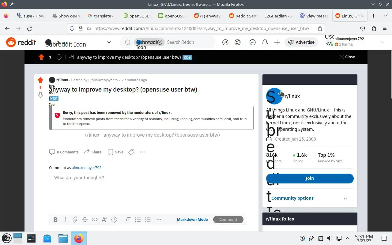
Task: Open the 0 Comments link
Action: (x=64, y=152)
